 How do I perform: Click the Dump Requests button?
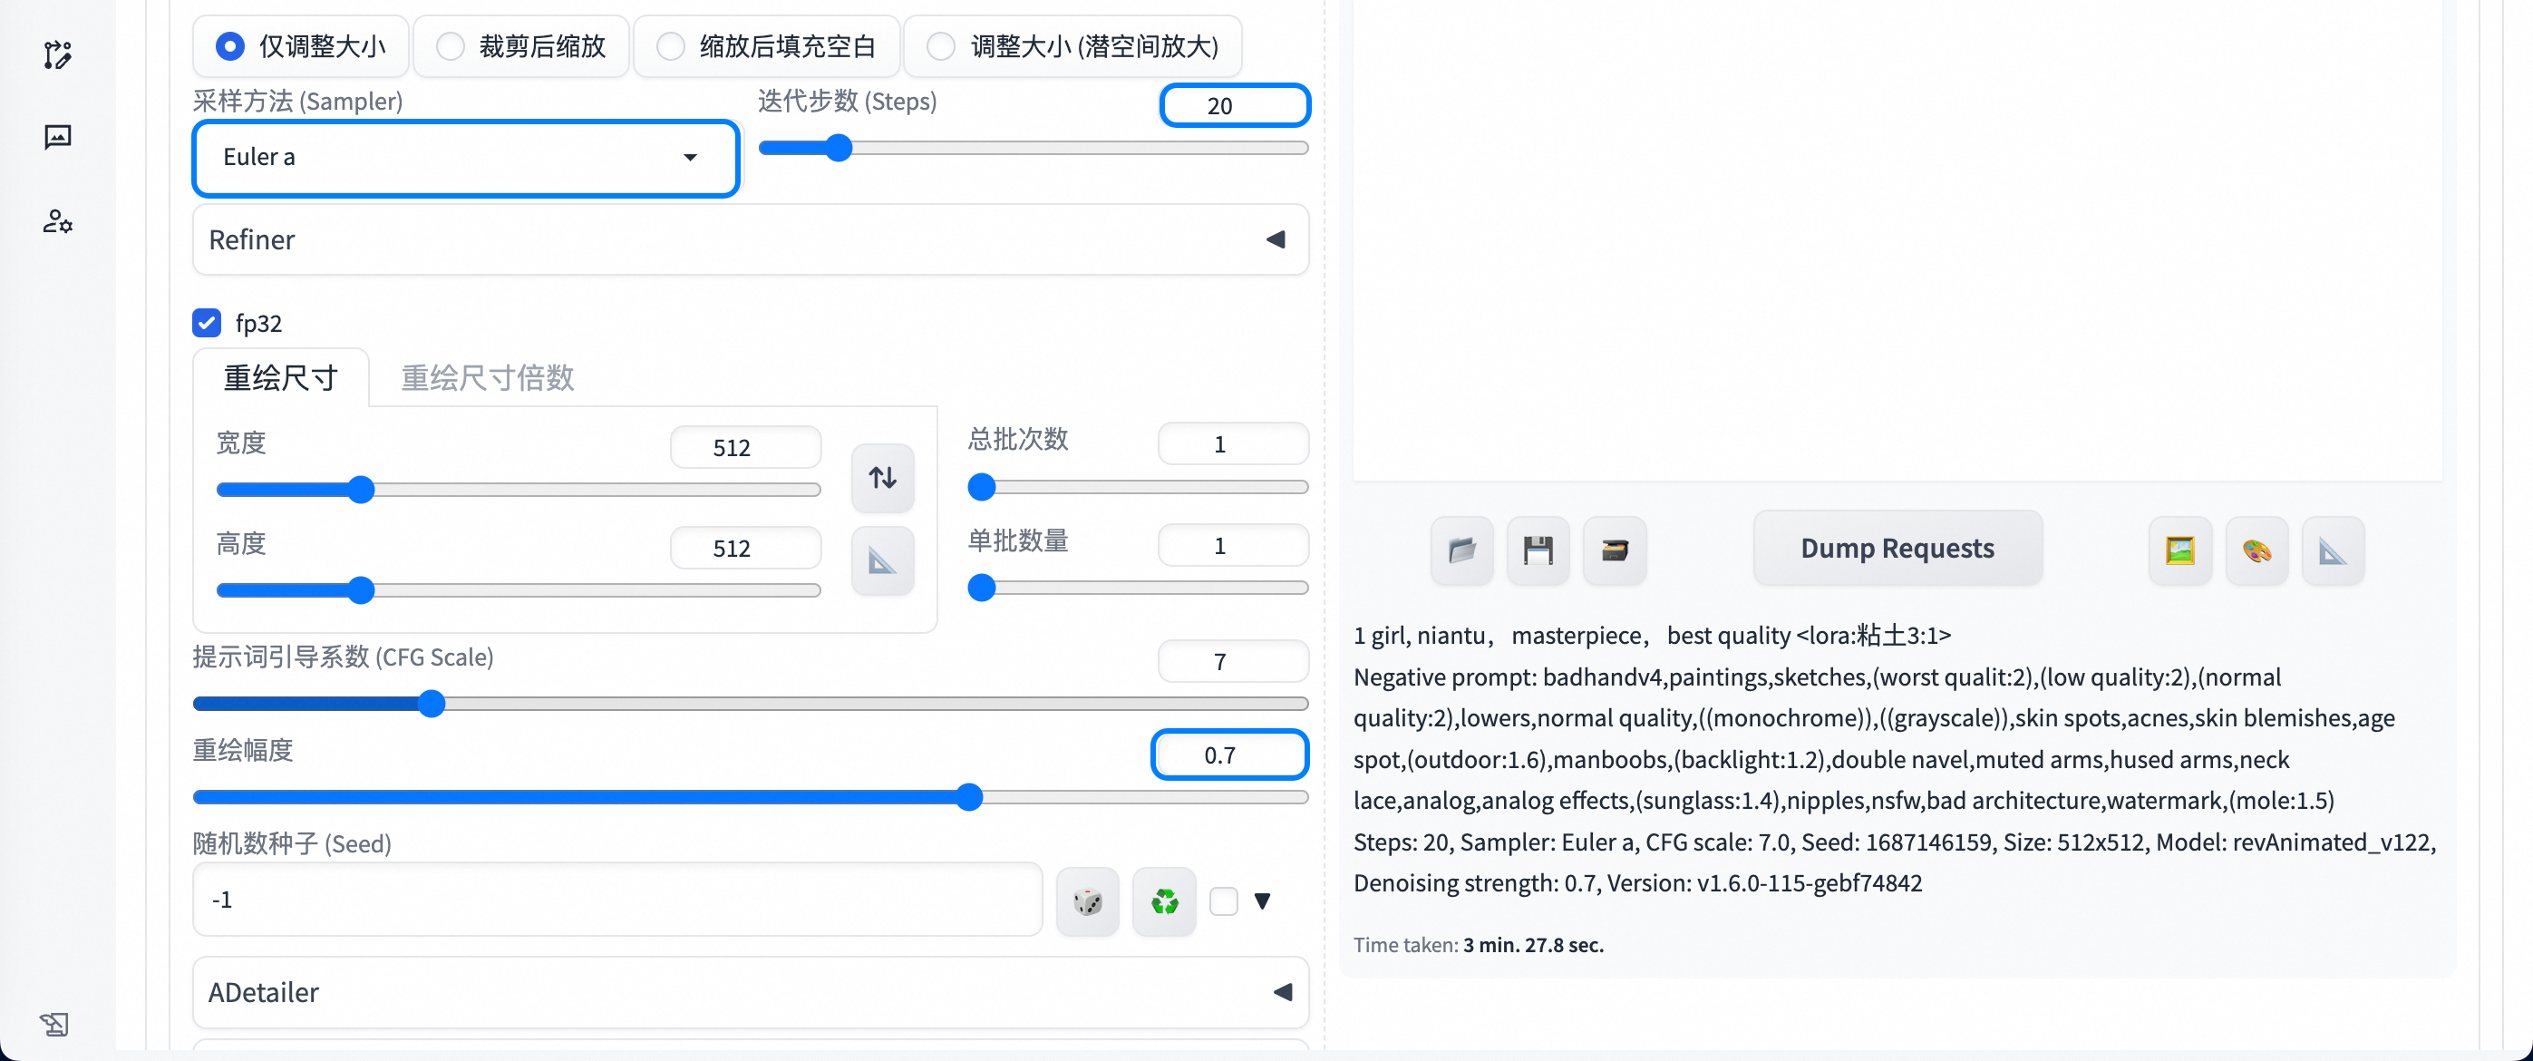[x=1896, y=548]
